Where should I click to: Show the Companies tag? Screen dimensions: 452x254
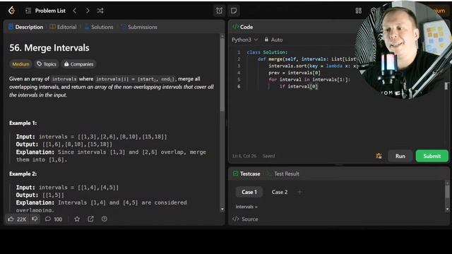(78, 64)
